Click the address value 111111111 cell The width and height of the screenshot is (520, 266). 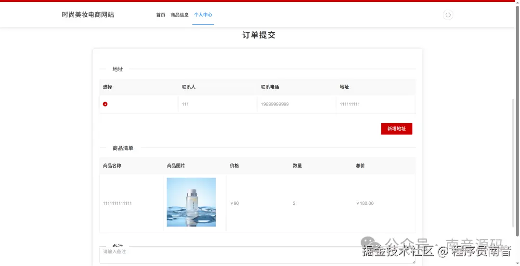coord(376,104)
